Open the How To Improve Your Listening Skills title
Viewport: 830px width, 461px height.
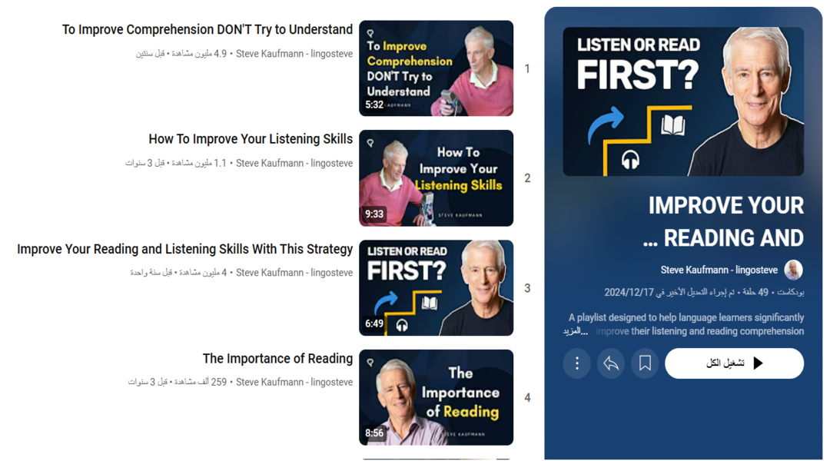[x=251, y=139]
